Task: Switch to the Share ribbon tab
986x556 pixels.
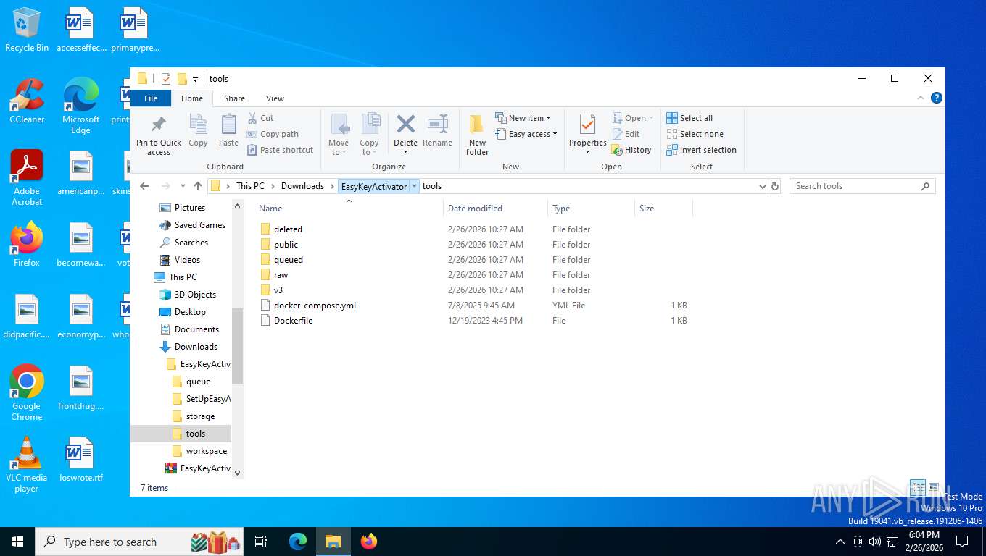Action: tap(234, 98)
